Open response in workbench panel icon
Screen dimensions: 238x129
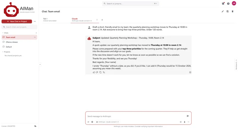(x=190, y=72)
